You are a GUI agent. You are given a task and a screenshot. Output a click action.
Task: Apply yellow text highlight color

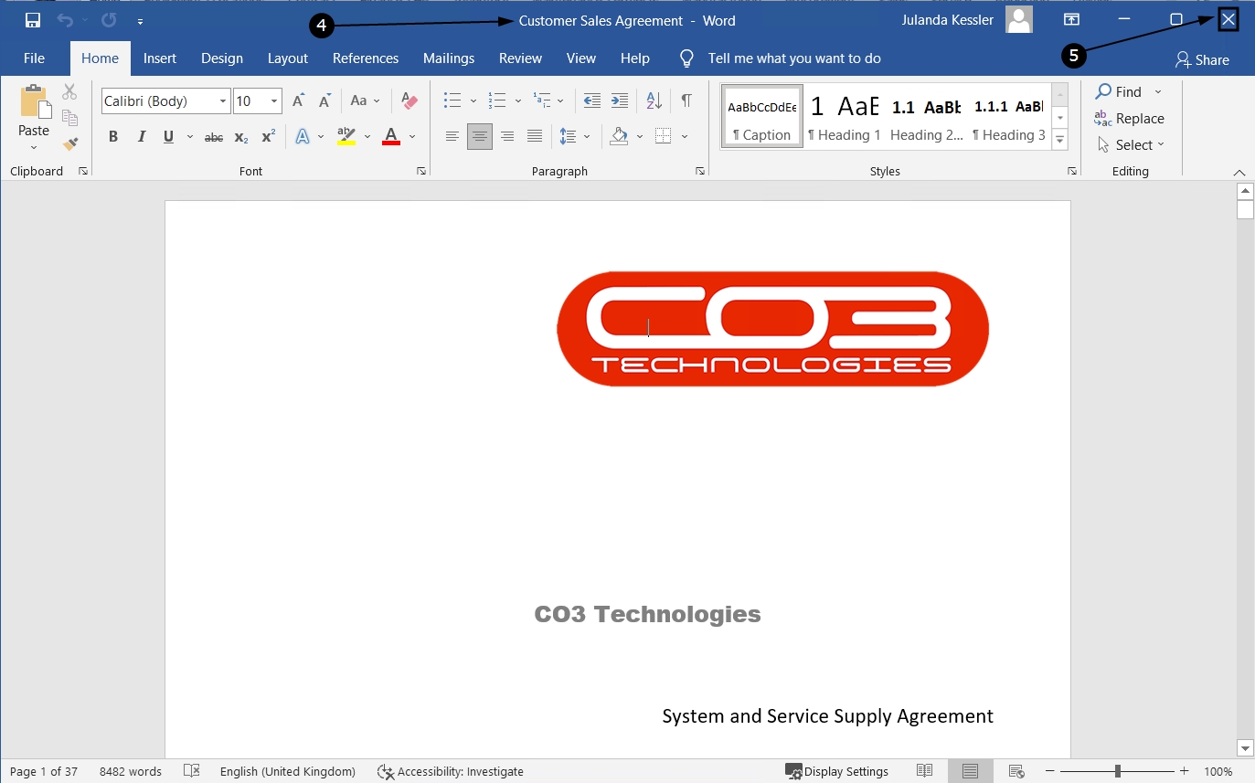tap(346, 137)
